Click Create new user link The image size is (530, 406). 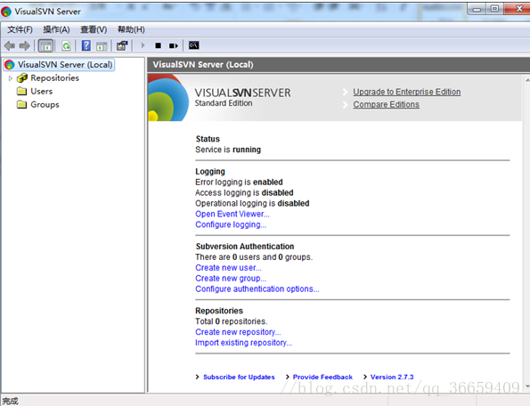[228, 268]
